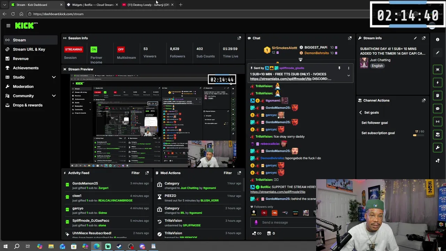The height and width of the screenshot is (251, 446).
Task: Toggle the Channel Actions widget camera icon
Action: (438, 135)
